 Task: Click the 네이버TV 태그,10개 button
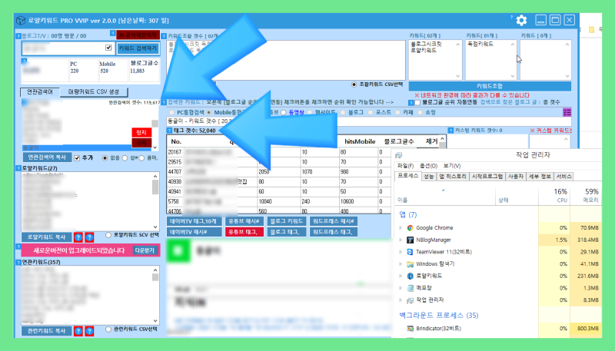coord(194,221)
